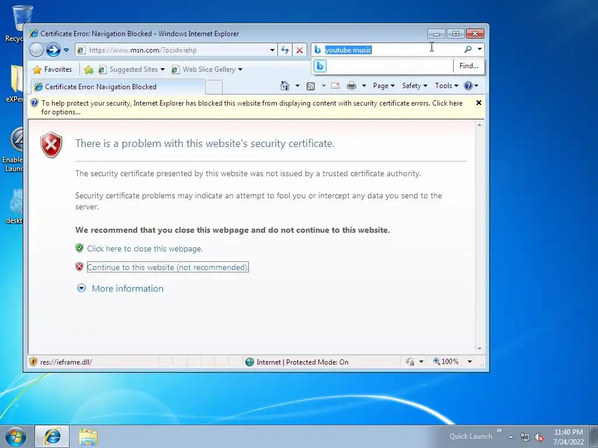Open Suggested Sites dropdown
The height and width of the screenshot is (448, 598).
131,69
